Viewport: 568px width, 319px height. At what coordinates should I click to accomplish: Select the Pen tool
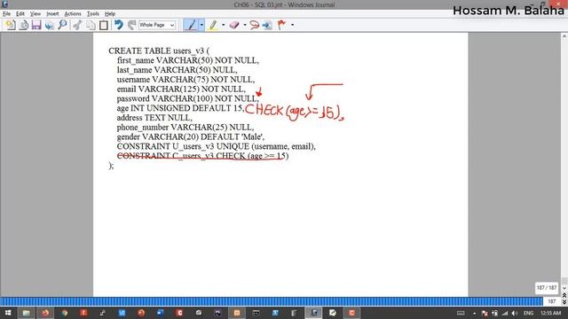click(191, 25)
